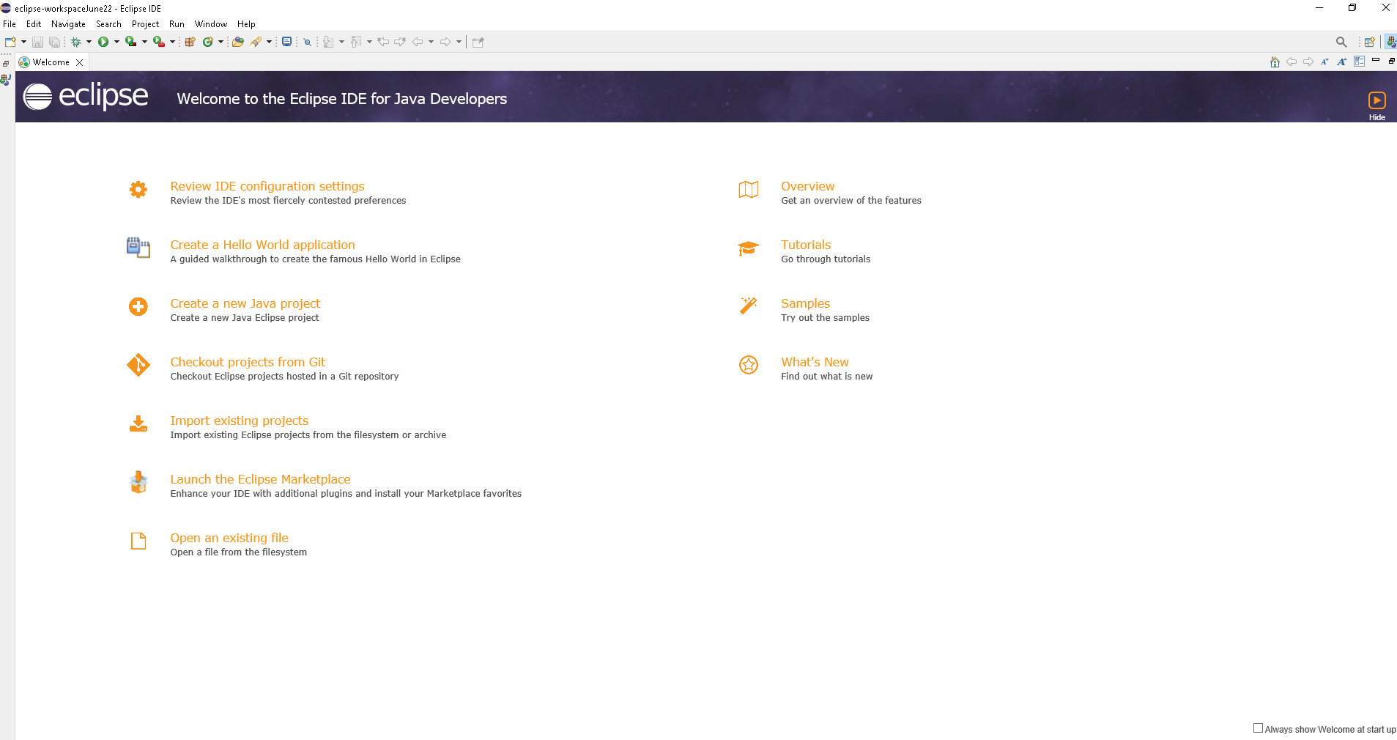Image resolution: width=1397 pixels, height=740 pixels.
Task: Click the magnifier quick search icon
Action: [1341, 42]
